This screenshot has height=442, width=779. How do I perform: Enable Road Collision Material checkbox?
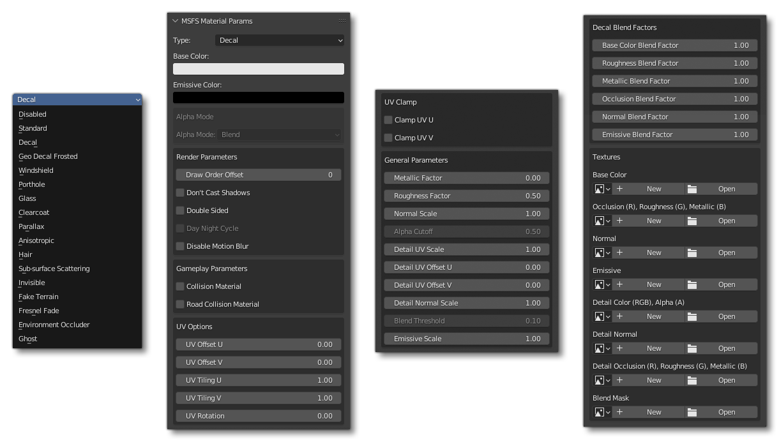pos(180,304)
